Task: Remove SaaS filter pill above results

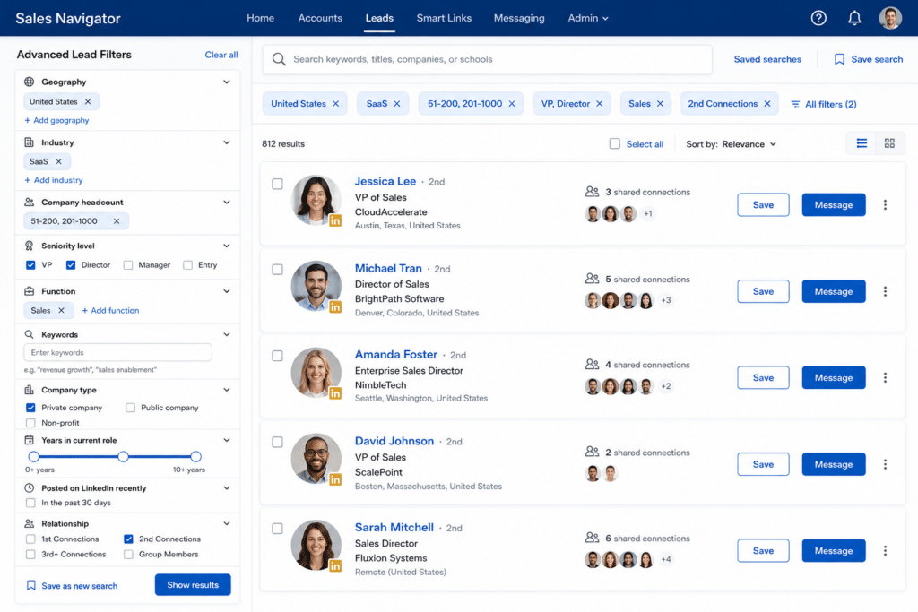Action: click(x=397, y=104)
